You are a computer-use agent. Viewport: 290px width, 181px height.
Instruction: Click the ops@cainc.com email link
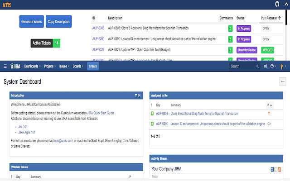click(63, 141)
